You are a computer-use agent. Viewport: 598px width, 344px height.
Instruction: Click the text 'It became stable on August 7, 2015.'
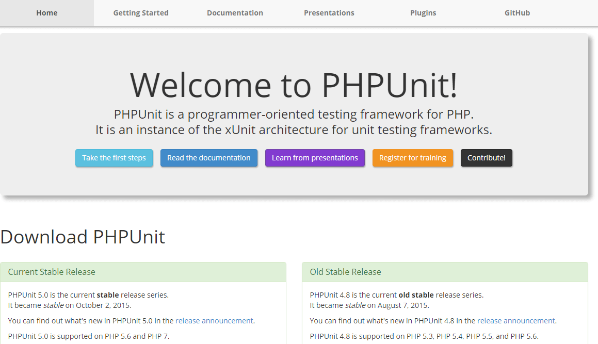pyautogui.click(x=369, y=305)
